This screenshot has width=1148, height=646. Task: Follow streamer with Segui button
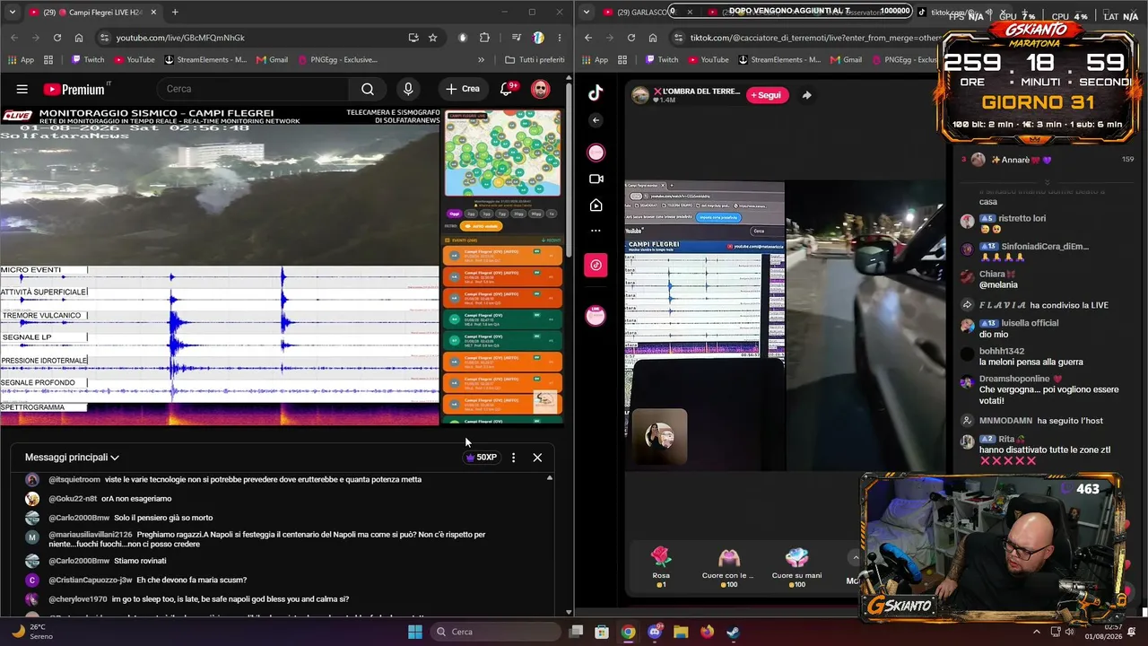765,95
